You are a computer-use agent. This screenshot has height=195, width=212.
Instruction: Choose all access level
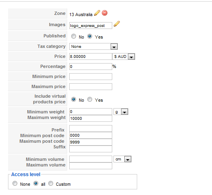tap(36, 183)
